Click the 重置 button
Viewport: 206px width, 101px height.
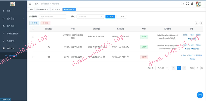pyautogui.click(x=121, y=16)
